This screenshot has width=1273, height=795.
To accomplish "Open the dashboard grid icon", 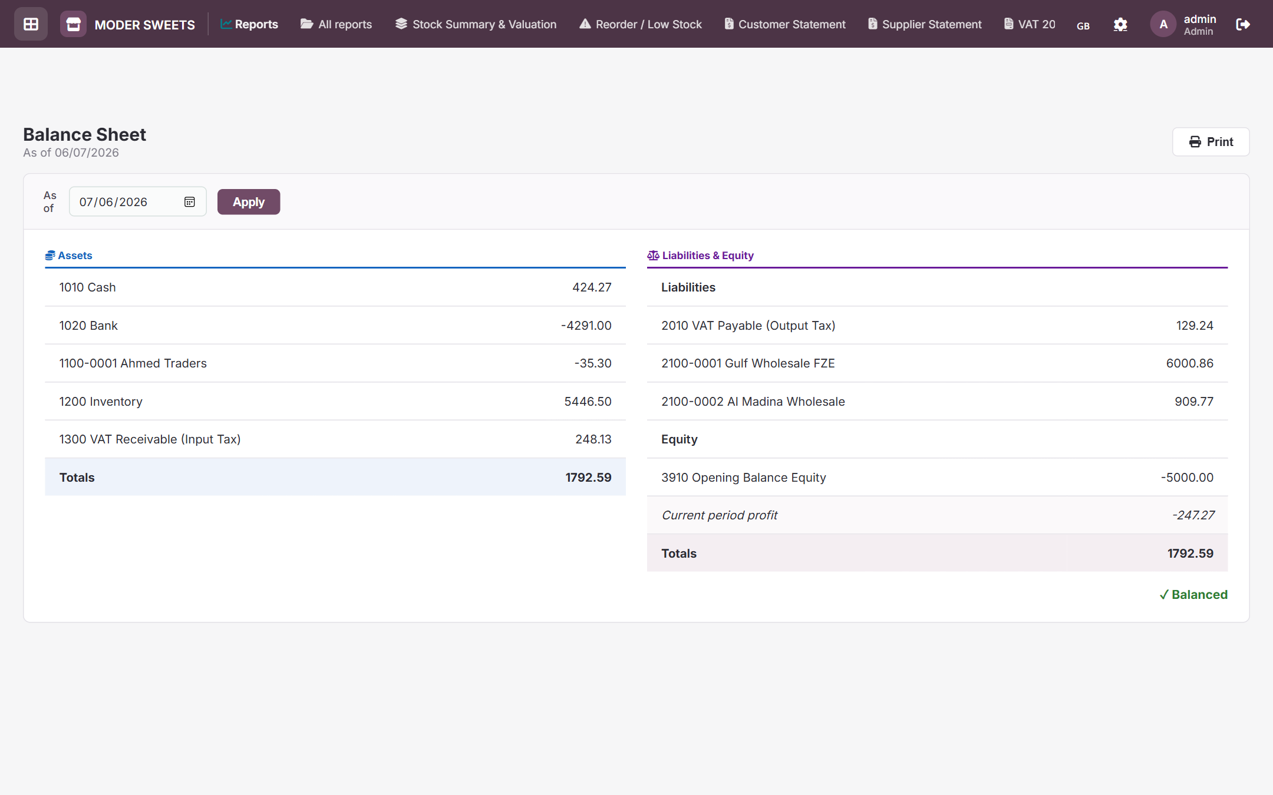I will [31, 24].
